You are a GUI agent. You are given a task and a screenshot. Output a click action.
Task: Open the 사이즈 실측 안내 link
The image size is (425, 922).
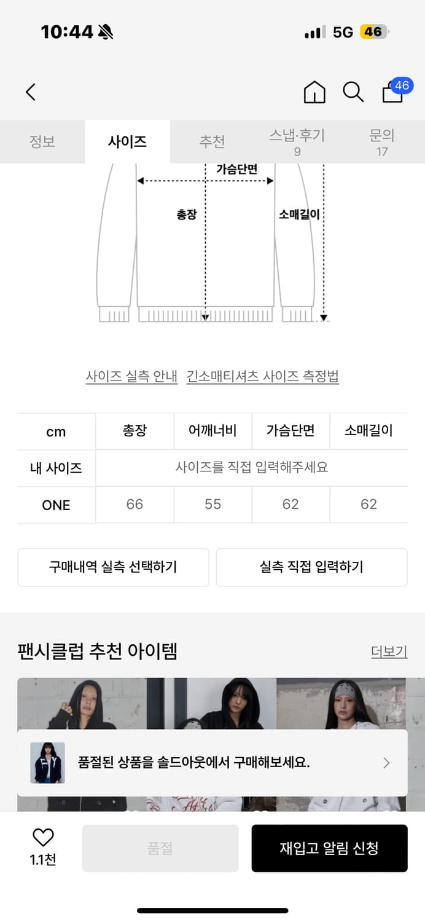133,376
